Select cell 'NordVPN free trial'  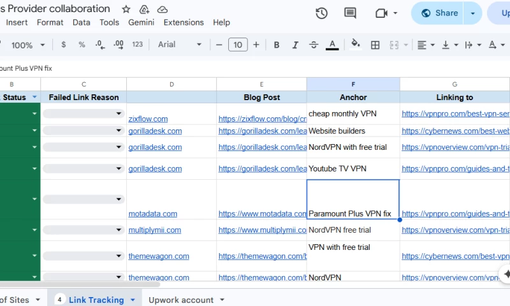(353, 230)
